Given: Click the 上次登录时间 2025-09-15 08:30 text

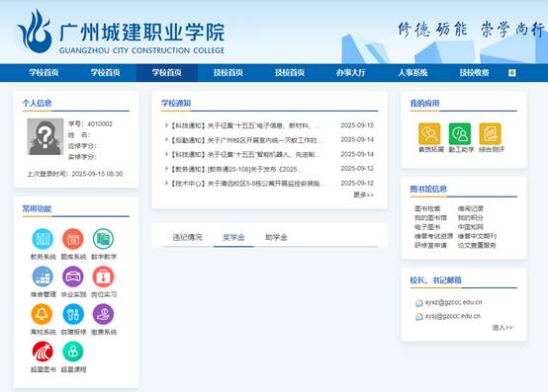Looking at the screenshot, I should click(x=75, y=174).
